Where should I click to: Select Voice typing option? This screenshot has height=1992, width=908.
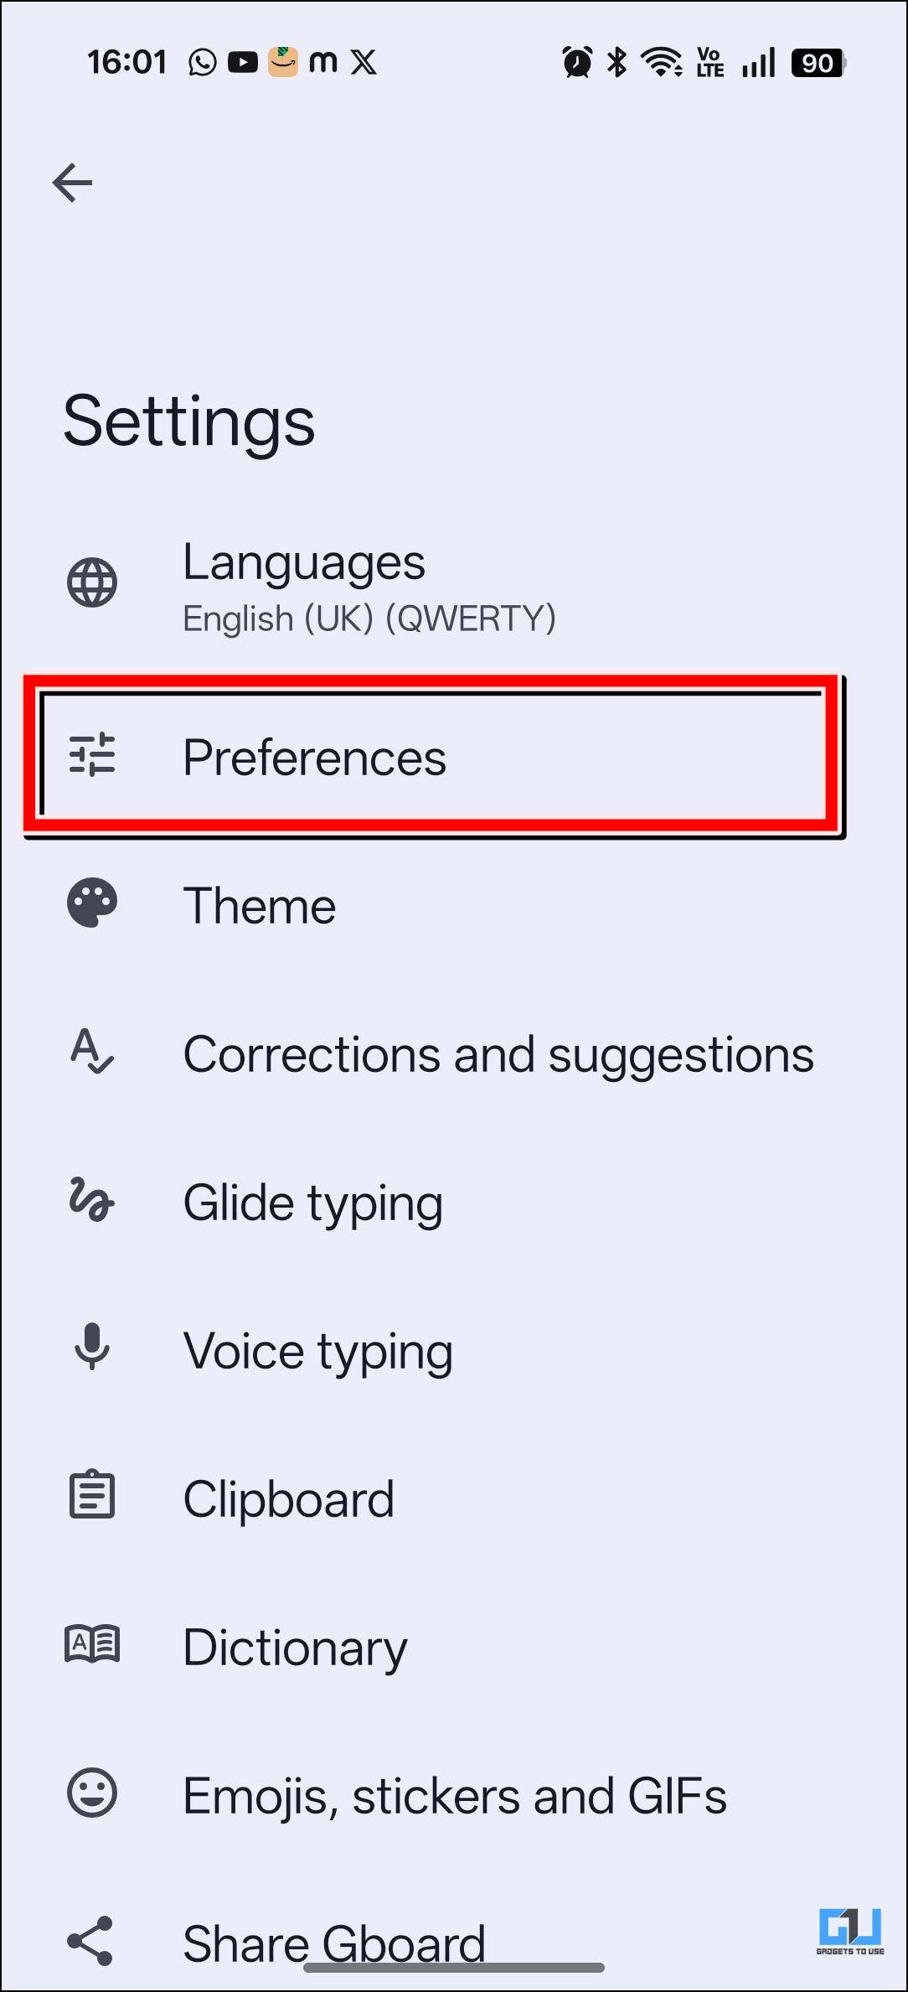pos(317,1352)
